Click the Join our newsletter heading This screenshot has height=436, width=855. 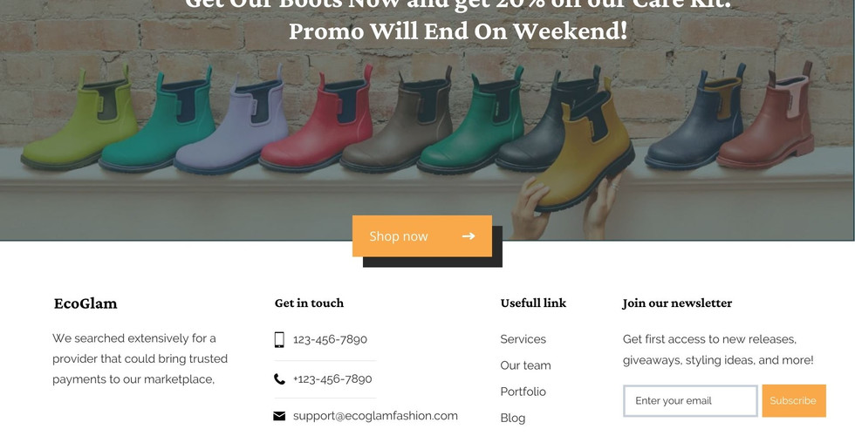coord(677,303)
